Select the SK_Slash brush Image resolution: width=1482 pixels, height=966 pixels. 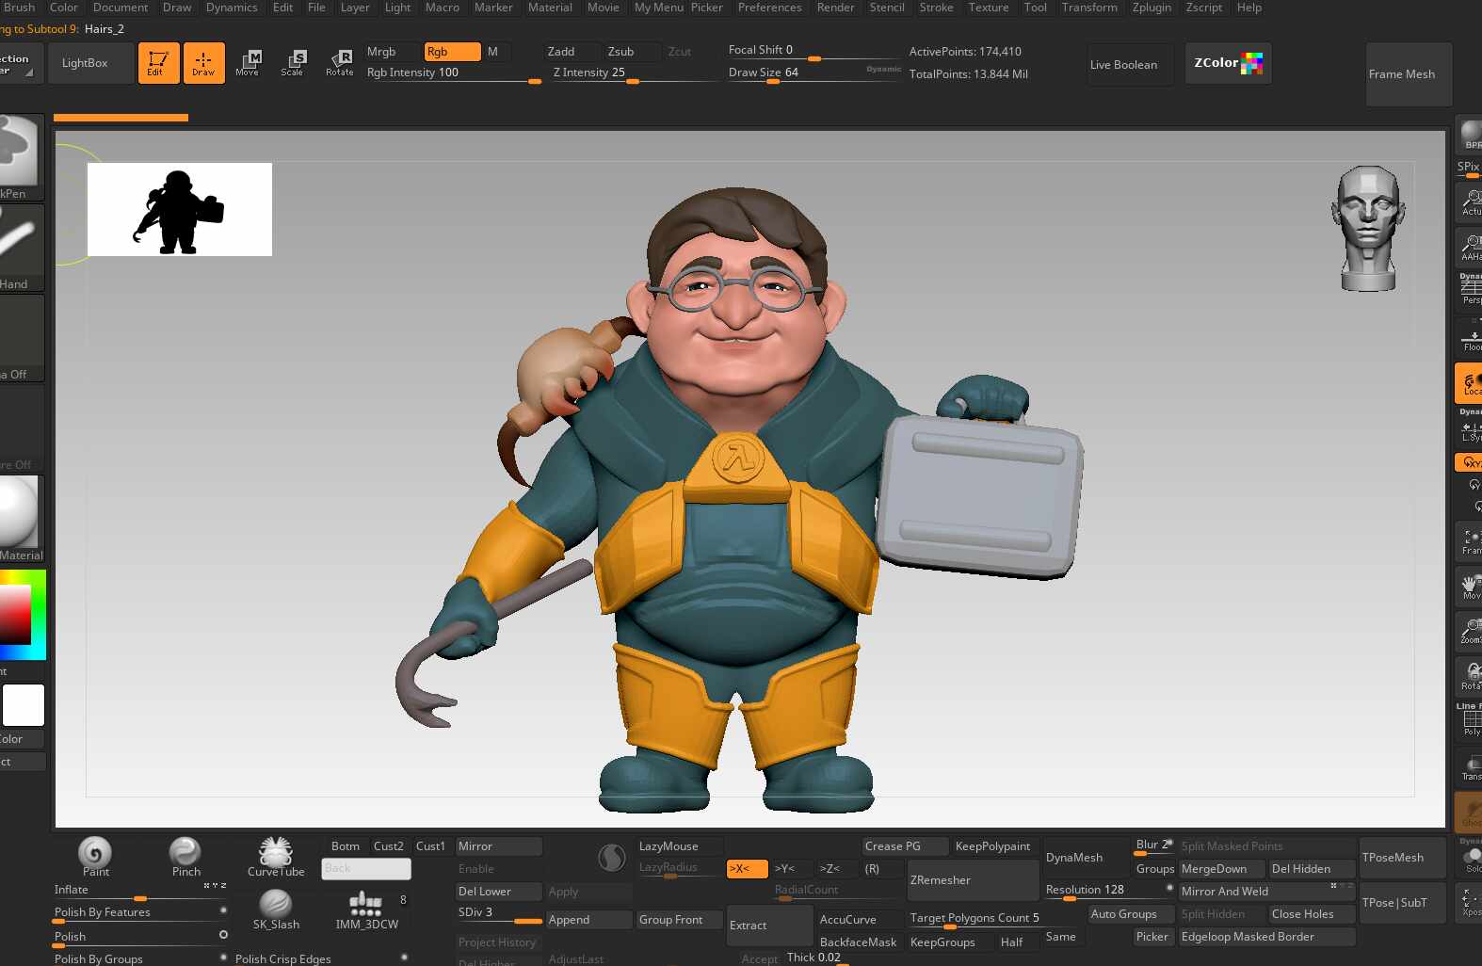(x=276, y=909)
